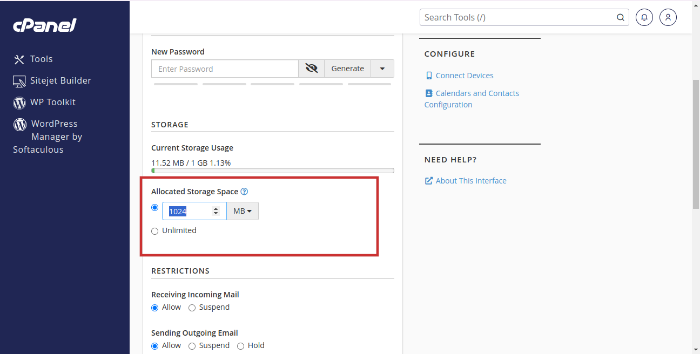Open the MB storage unit dropdown
The height and width of the screenshot is (354, 700).
point(243,211)
